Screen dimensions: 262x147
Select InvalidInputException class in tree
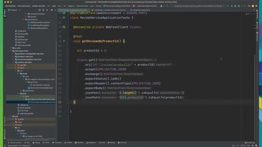pos(38,25)
